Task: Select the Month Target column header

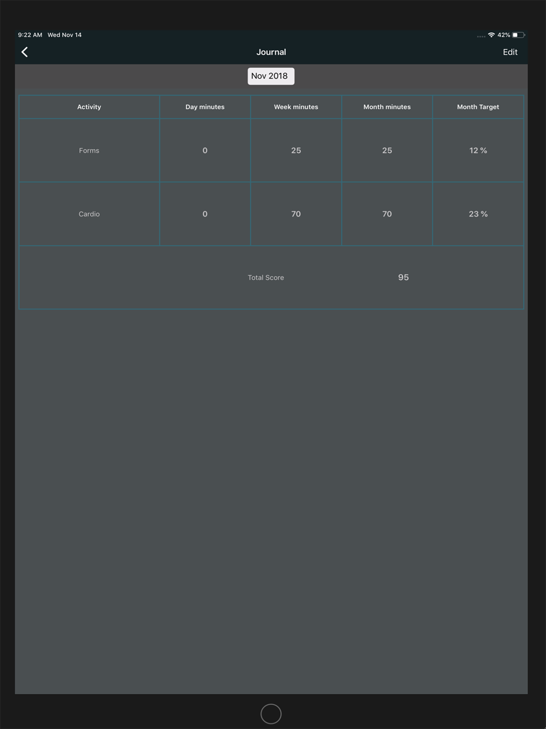Action: [478, 107]
